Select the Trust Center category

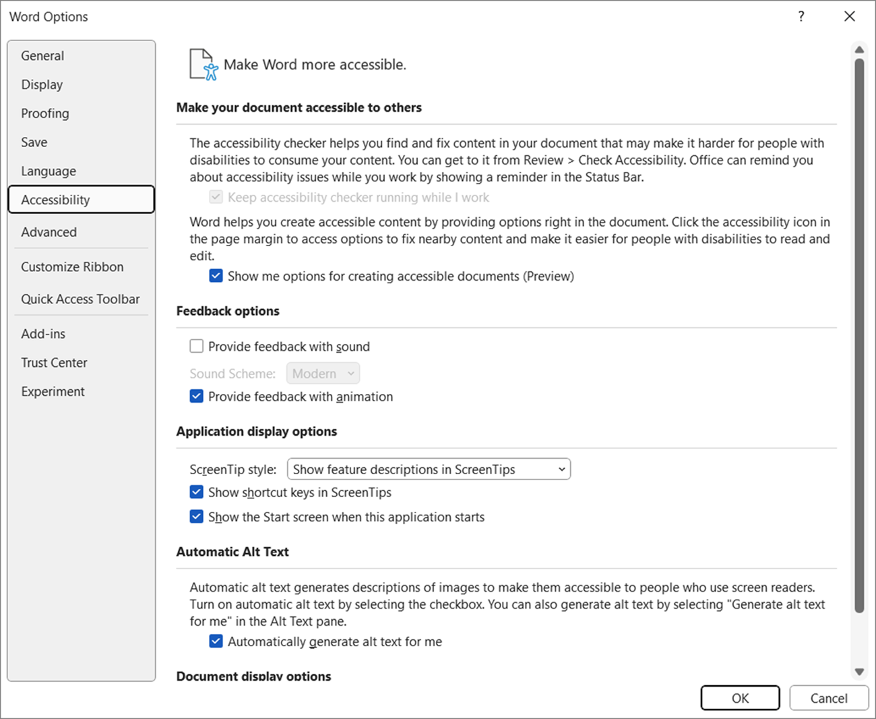click(x=54, y=362)
